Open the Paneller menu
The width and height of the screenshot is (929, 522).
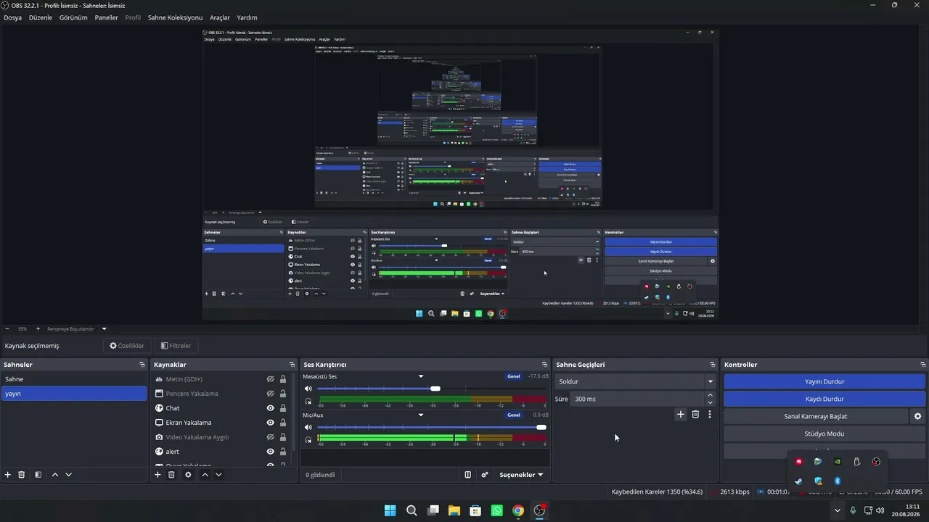106,17
